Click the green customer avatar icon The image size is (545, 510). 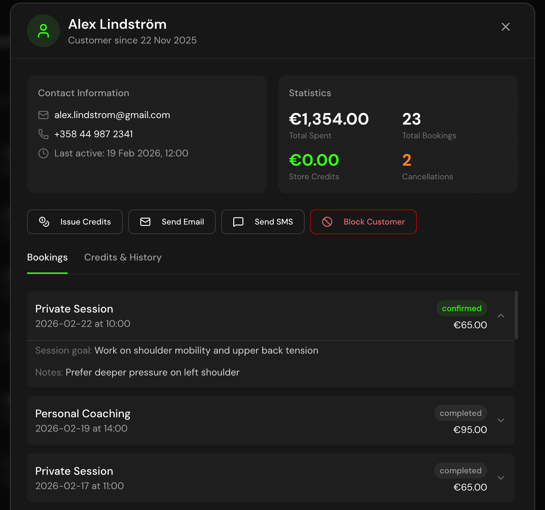pyautogui.click(x=43, y=31)
